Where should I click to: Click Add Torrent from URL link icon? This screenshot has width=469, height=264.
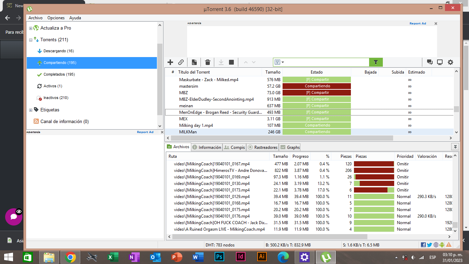pyautogui.click(x=181, y=62)
